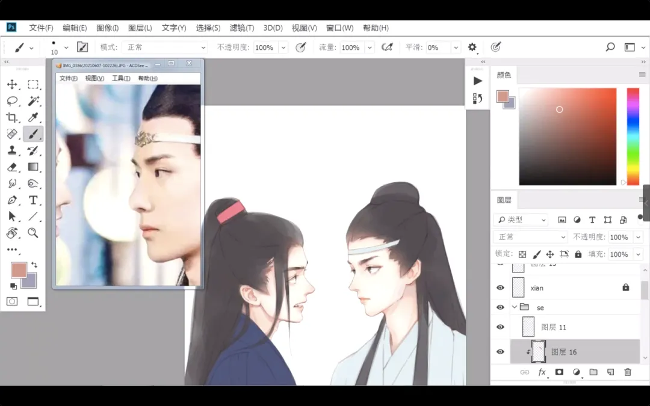The height and width of the screenshot is (406, 650).
Task: Open layer 填充 fill dropdown arrow
Action: pos(639,254)
